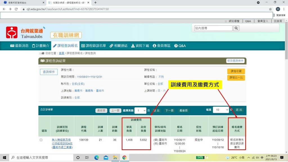288x162 pixels.
Task: Bookmark this page with the star icon
Action: click(270, 9)
